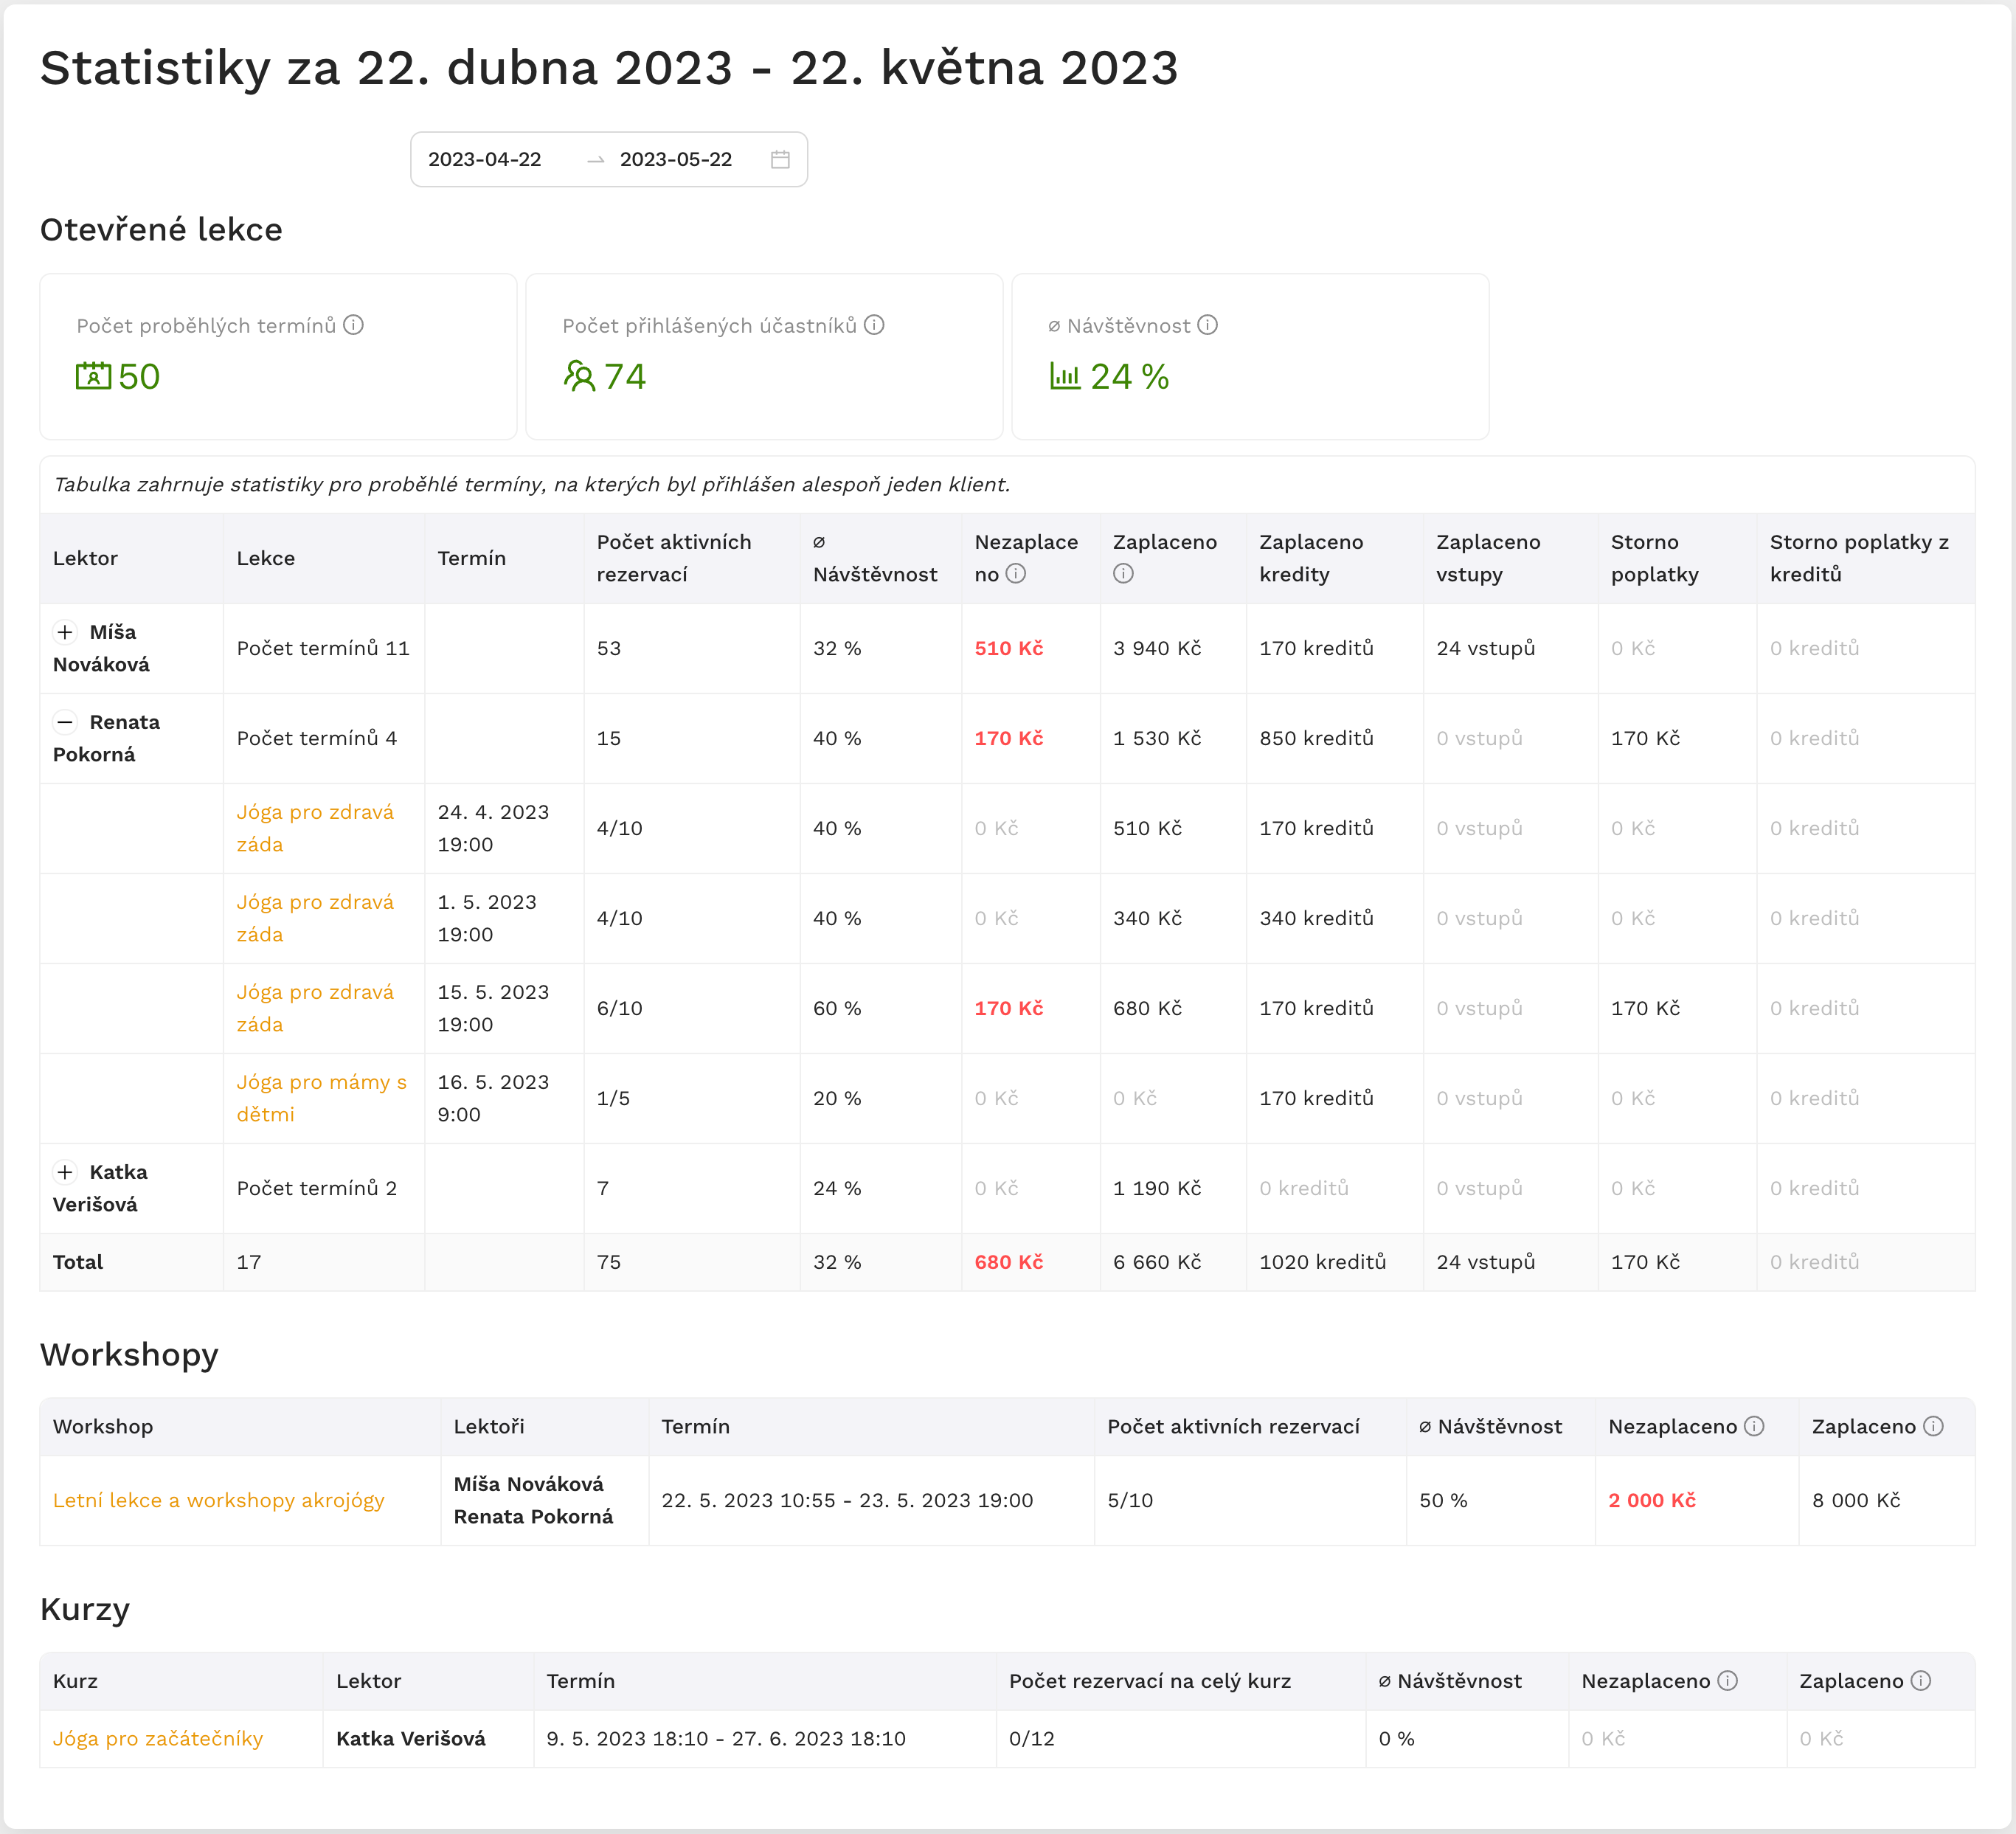
Task: Click info icon under Zaplaceno lesson column header
Action: click(x=1123, y=573)
